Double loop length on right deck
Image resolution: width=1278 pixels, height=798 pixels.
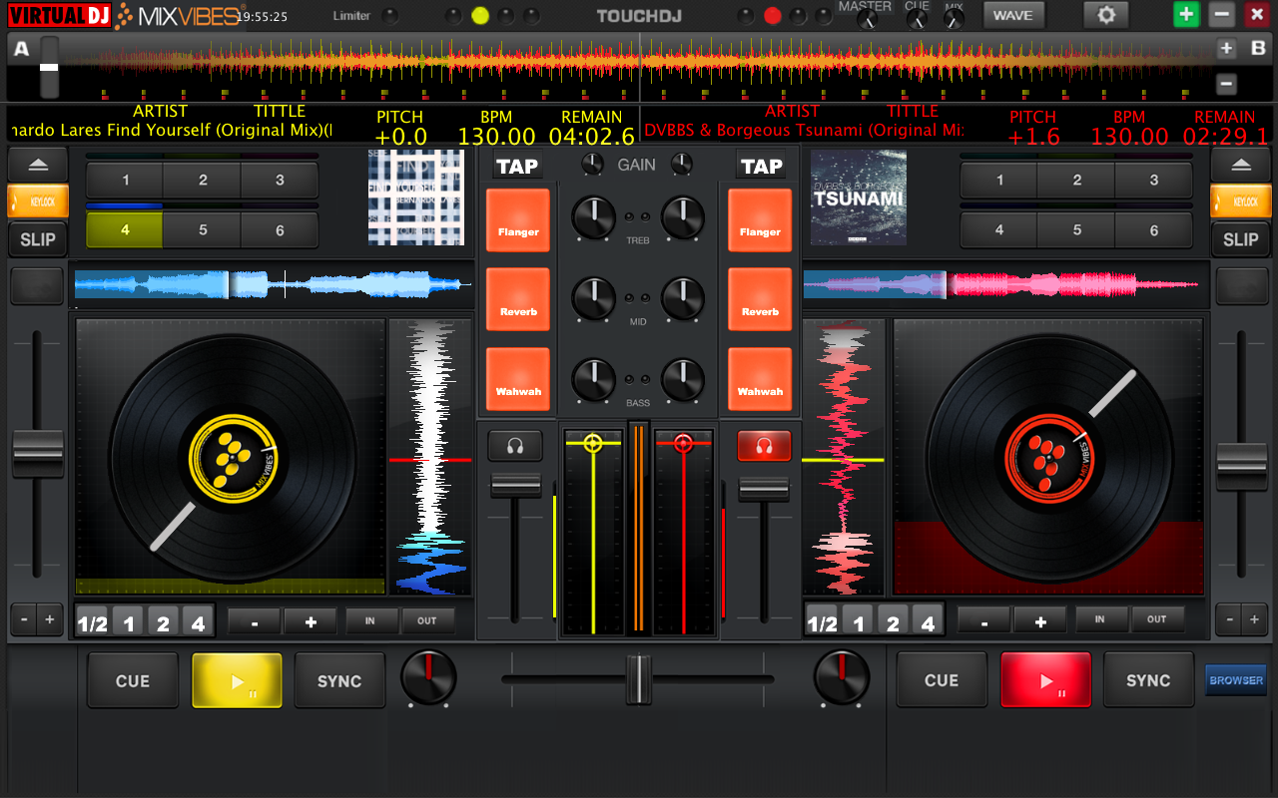(1040, 620)
